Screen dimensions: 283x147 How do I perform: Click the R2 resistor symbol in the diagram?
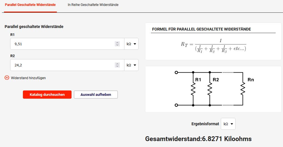pos(210,89)
